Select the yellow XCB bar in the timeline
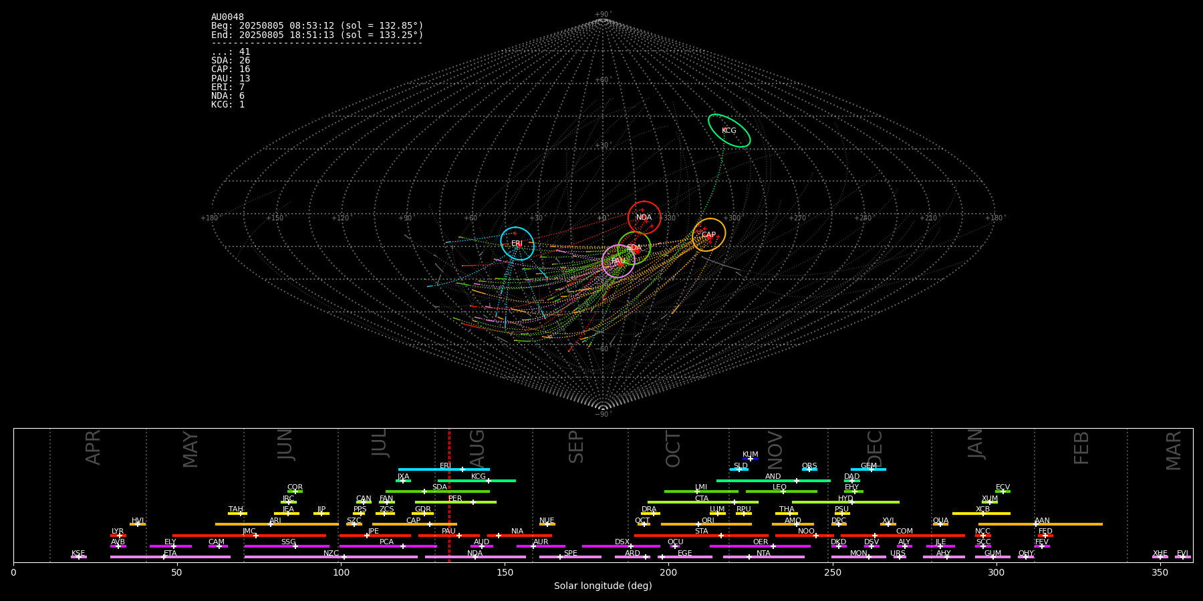The height and width of the screenshot is (601, 1203). (981, 514)
